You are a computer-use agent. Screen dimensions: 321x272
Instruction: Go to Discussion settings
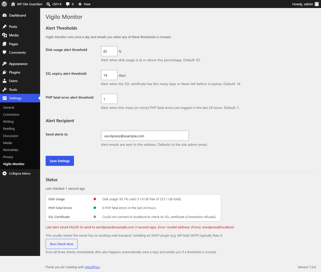coord(11,136)
